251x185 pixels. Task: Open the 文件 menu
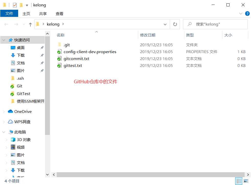[x=9, y=14]
